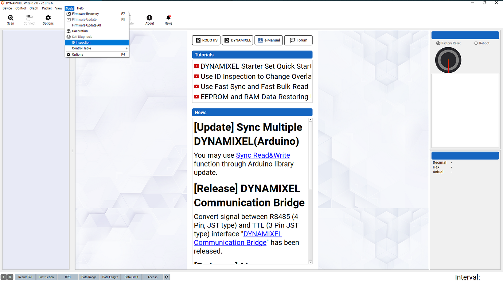Click the refresh icon in the status bar
The width and height of the screenshot is (503, 282).
click(x=167, y=277)
